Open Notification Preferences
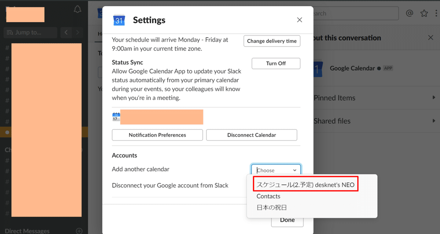Screen dimensions: 440x234 [157, 135]
